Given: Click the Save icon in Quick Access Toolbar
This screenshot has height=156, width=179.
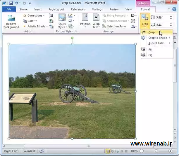Looking at the screenshot, I should (11, 3).
